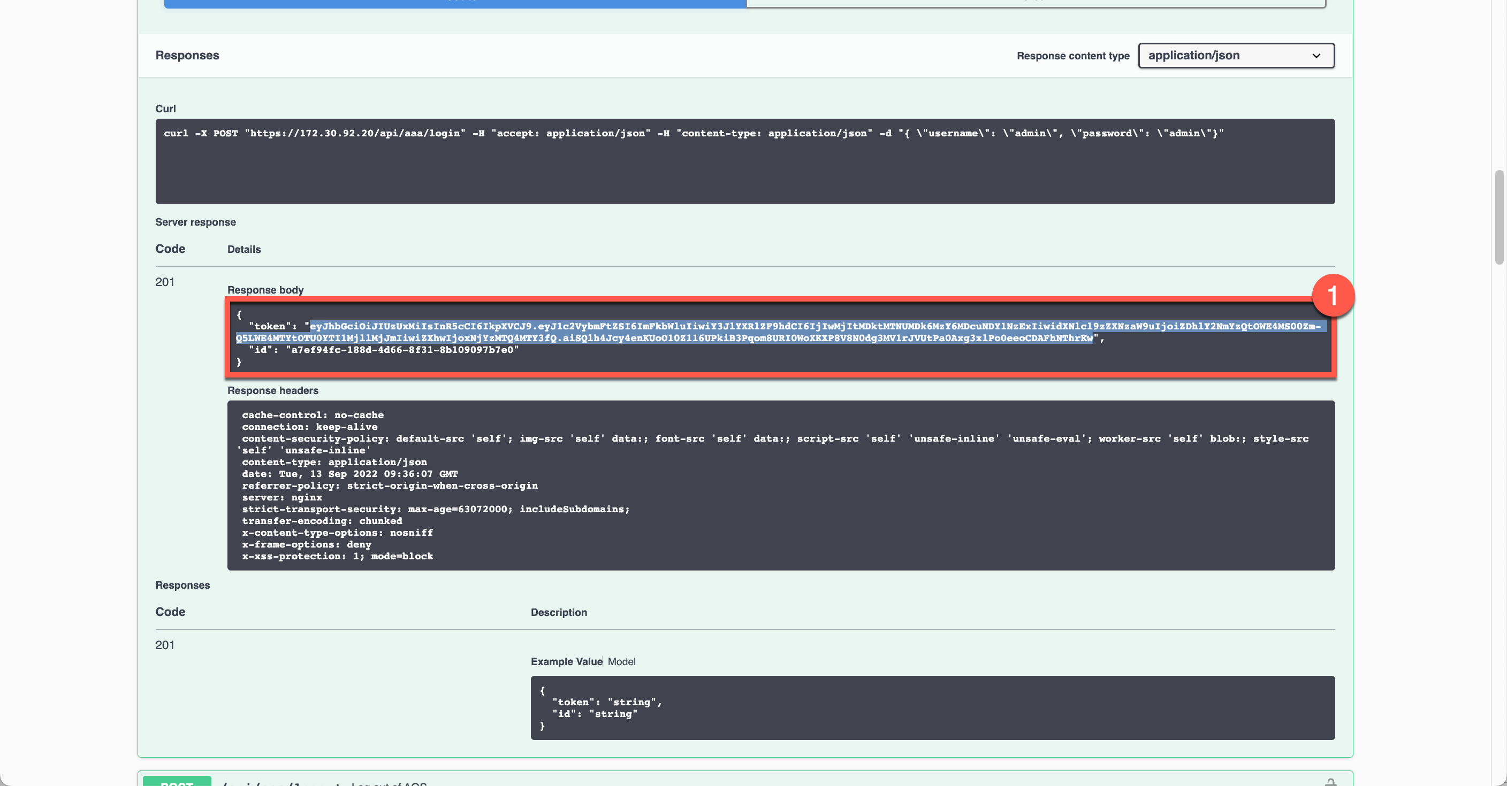Image resolution: width=1507 pixels, height=786 pixels.
Task: Click the application/json dropdown chevron arrow
Action: tap(1316, 56)
